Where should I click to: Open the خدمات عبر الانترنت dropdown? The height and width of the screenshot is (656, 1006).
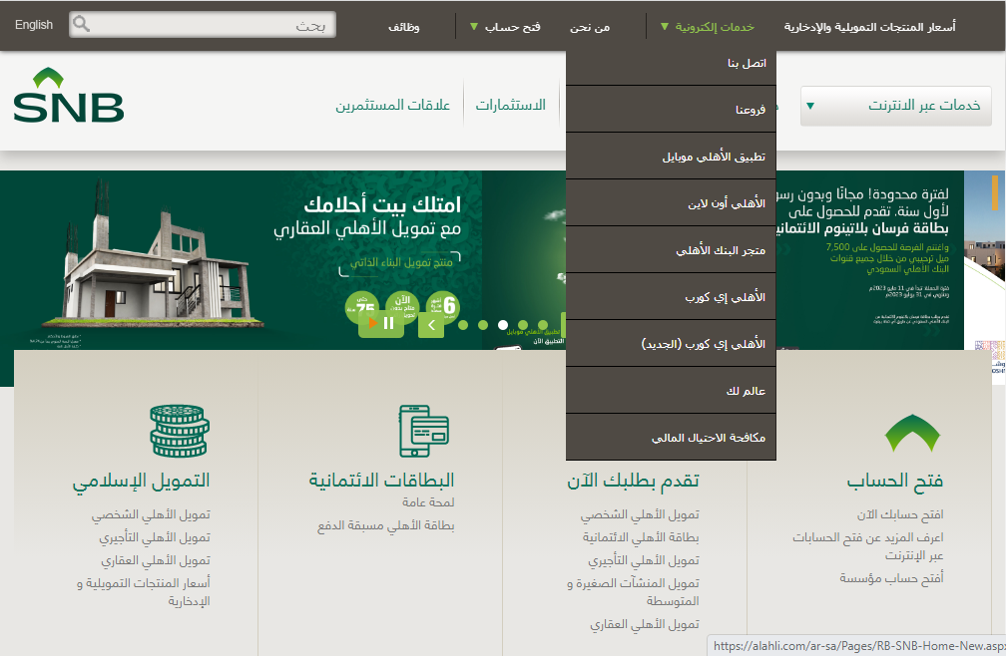tap(895, 106)
